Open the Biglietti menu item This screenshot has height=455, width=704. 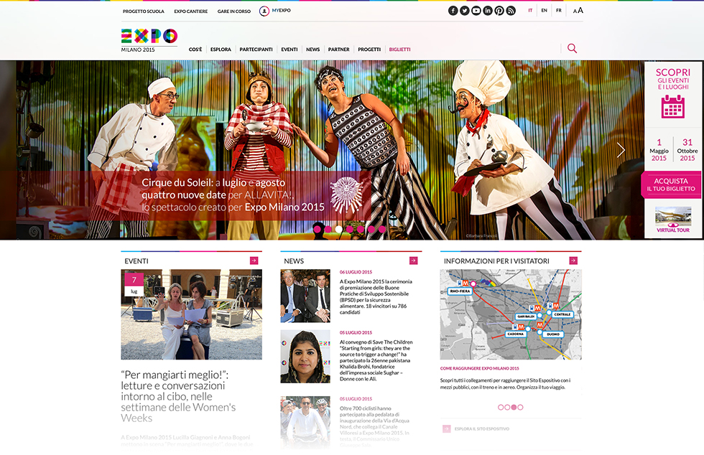[399, 50]
